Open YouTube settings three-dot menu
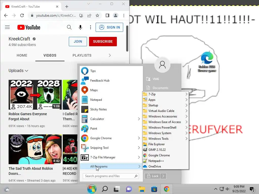259x194 pixels. 91,27
